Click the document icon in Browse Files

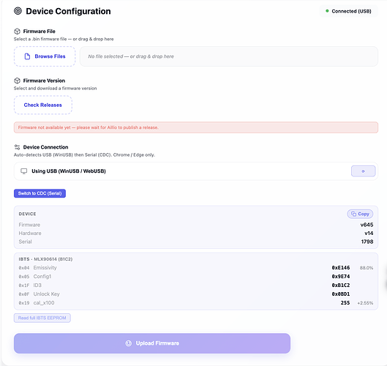point(27,56)
